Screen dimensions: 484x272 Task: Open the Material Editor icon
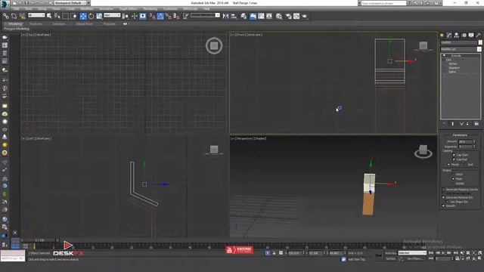279,16
